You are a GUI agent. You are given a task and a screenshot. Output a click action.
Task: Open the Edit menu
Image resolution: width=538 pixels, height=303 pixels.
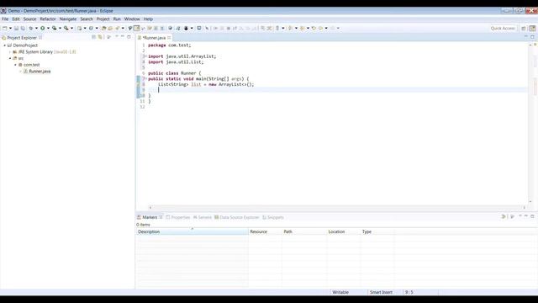16,19
